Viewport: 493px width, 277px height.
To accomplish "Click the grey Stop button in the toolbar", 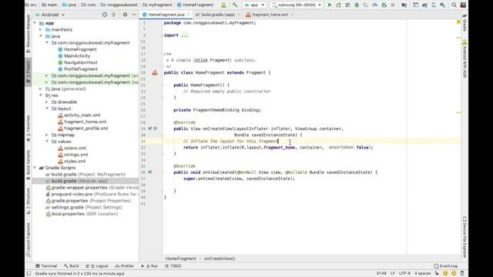I will pyautogui.click(x=393, y=5).
